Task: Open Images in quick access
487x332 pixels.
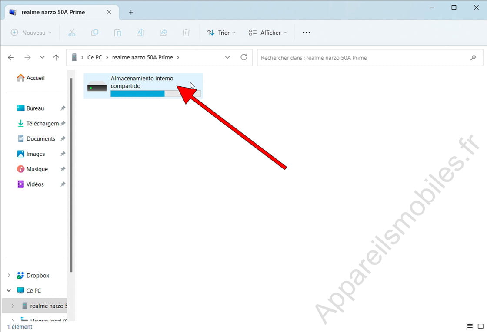Action: pos(31,154)
